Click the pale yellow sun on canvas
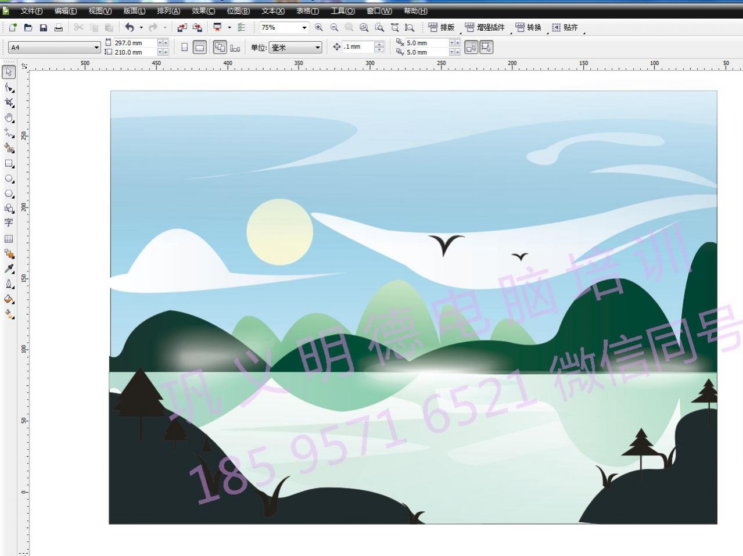The width and height of the screenshot is (743, 556). [279, 231]
